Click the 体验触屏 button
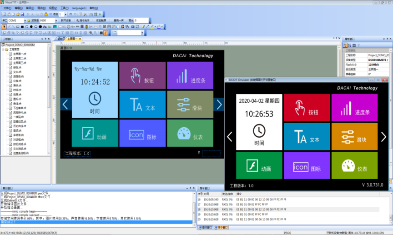This screenshot has width=393, height=235. pos(101,20)
